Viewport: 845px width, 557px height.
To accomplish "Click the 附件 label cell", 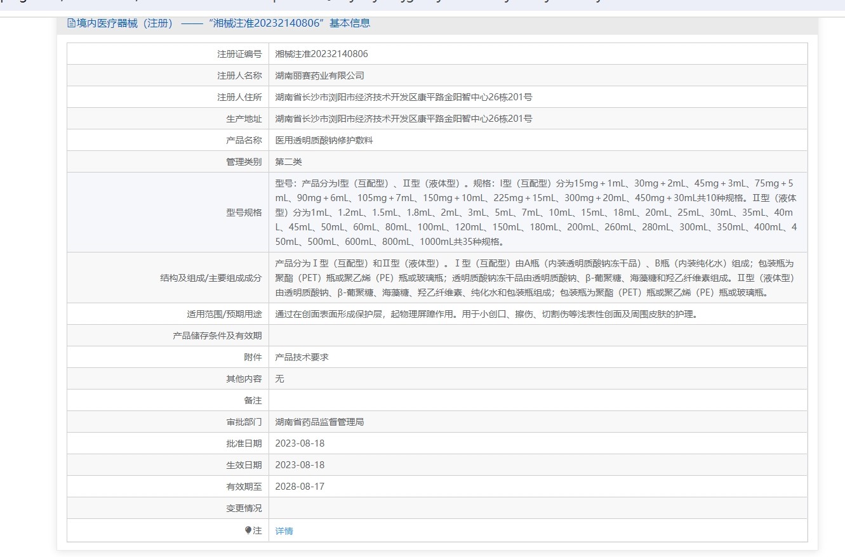I will [168, 357].
